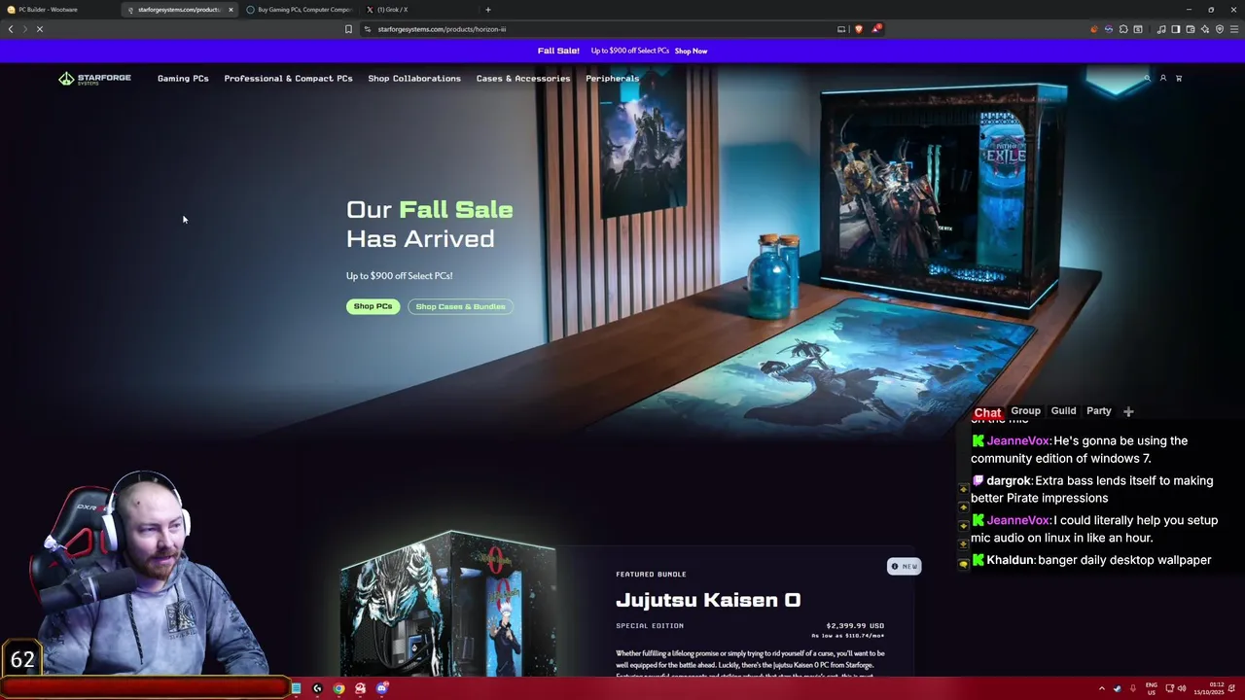
Task: Open the VPN shield icon
Action: [1220, 29]
